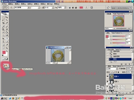Open the layer opacity slider arrow
This screenshot has width=134, height=100.
pyautogui.click(x=132, y=69)
